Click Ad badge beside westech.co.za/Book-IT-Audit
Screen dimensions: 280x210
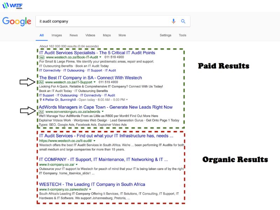tap(42, 57)
